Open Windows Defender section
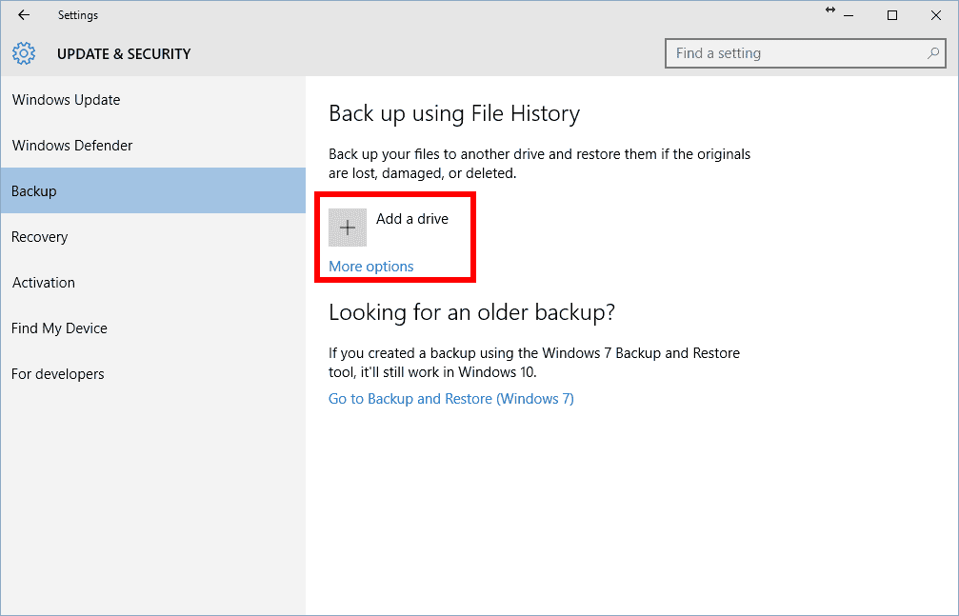 [153, 146]
